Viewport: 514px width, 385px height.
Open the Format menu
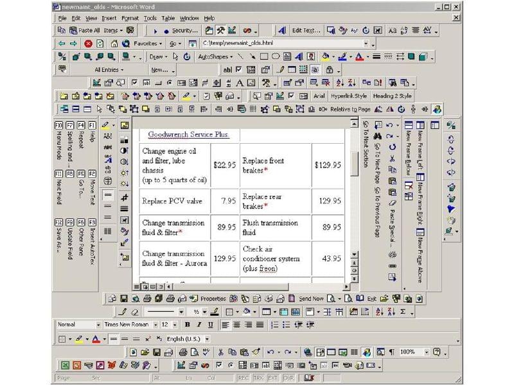point(130,19)
